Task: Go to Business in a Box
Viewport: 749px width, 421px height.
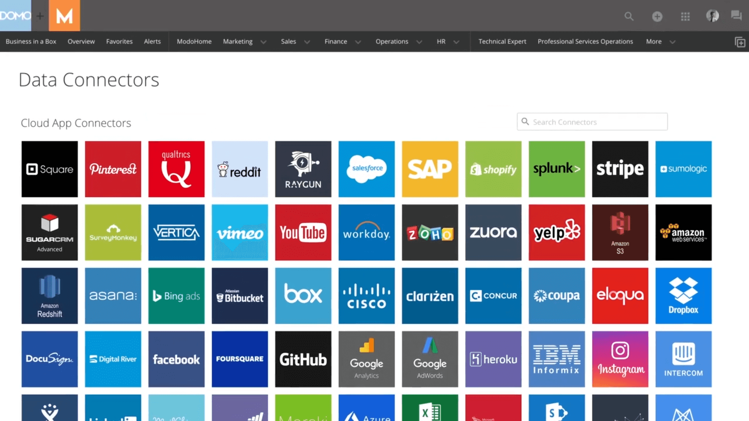Action: click(31, 41)
